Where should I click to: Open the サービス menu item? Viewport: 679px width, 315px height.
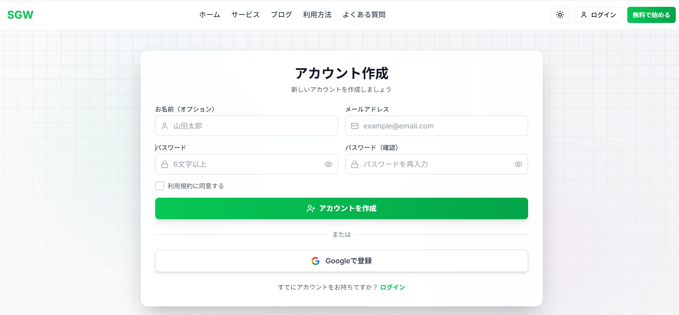pyautogui.click(x=245, y=15)
